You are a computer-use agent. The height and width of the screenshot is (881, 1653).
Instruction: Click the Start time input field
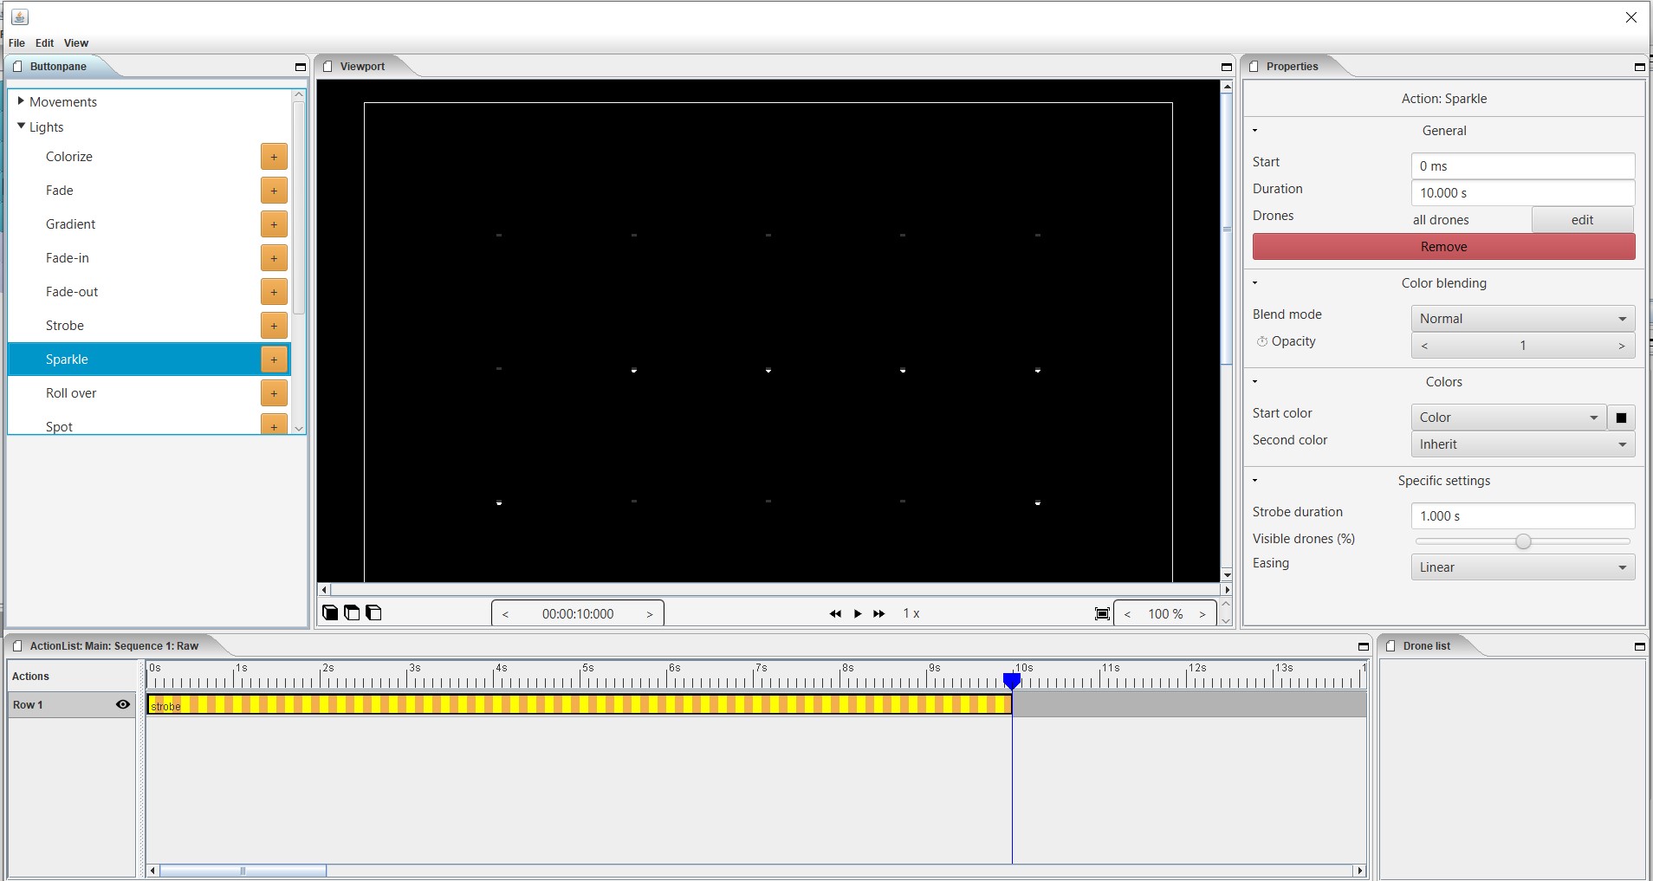[1523, 166]
